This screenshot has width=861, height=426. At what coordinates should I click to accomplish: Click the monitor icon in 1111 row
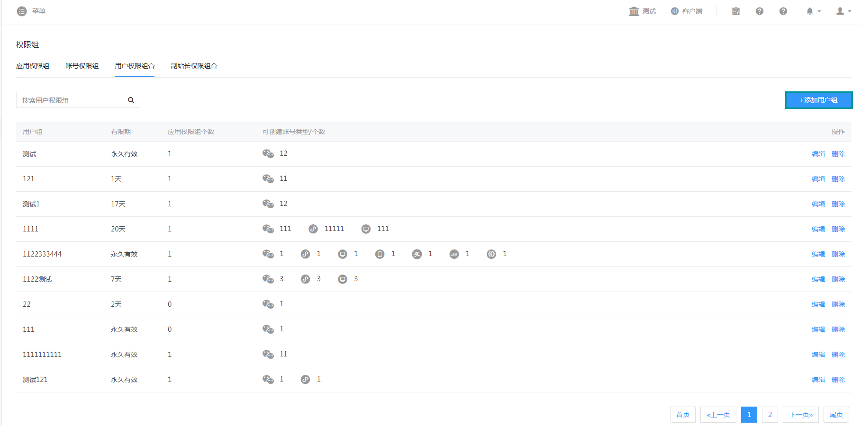366,229
